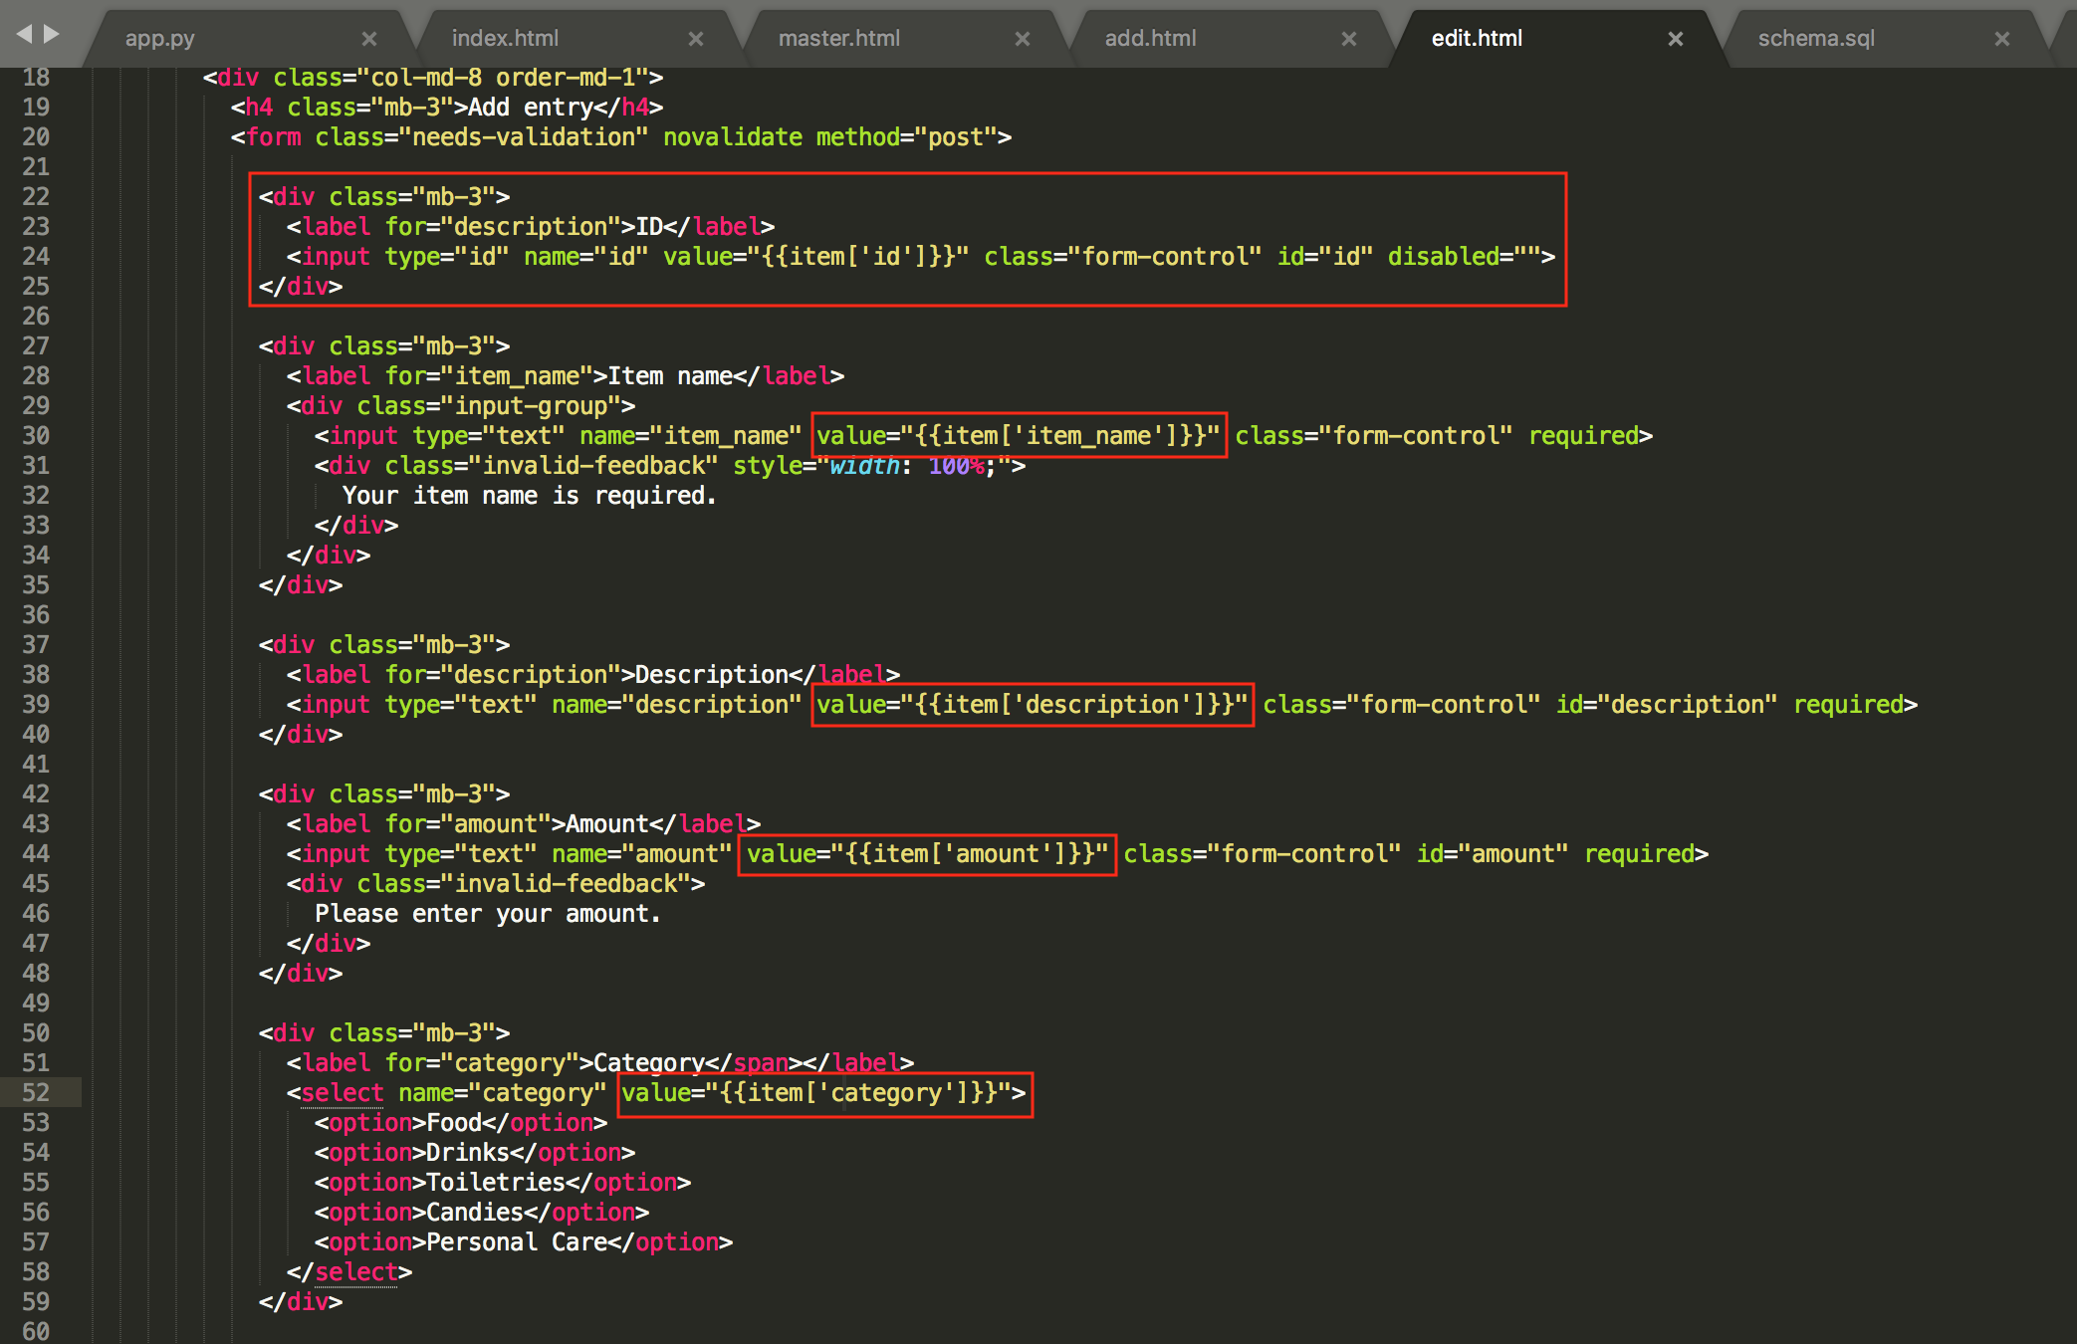Close the master.html tab
The width and height of the screenshot is (2077, 1344).
pyautogui.click(x=1022, y=39)
